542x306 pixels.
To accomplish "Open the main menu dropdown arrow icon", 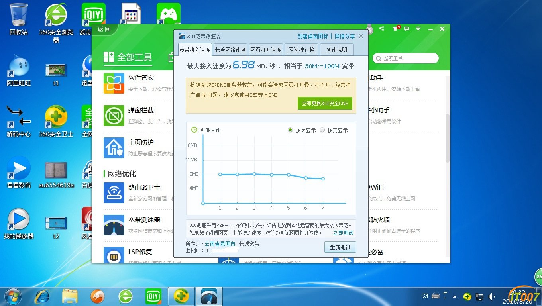I will 418,29.
